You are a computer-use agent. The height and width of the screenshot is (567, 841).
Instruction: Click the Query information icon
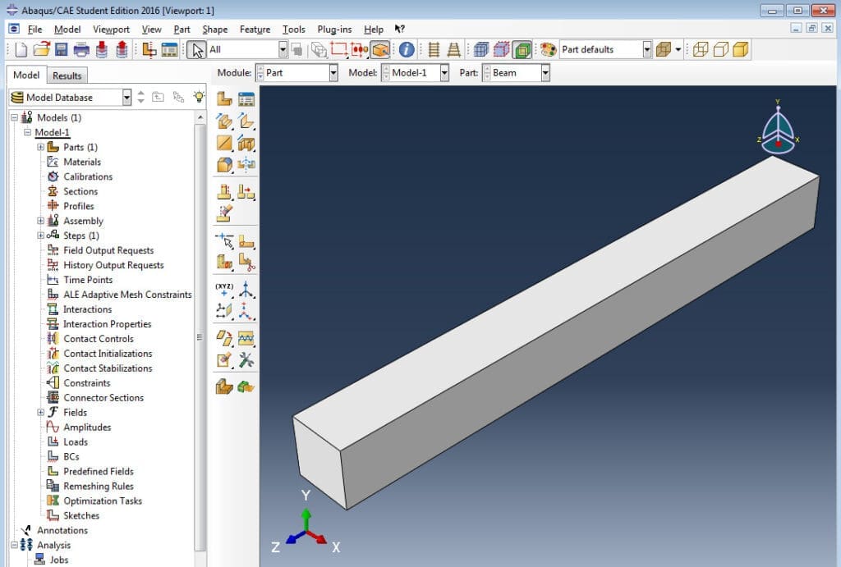pos(407,49)
